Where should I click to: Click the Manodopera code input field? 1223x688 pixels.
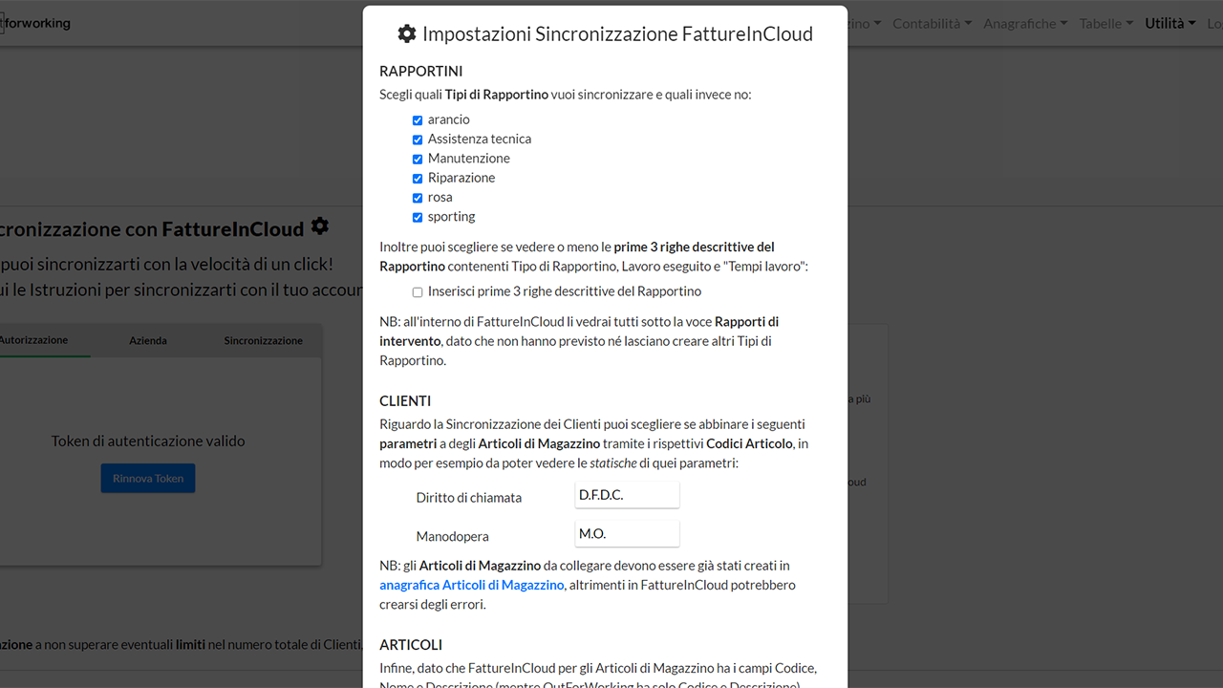(x=627, y=534)
